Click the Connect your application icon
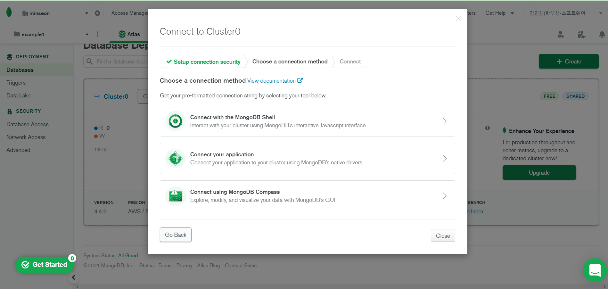 (x=175, y=158)
